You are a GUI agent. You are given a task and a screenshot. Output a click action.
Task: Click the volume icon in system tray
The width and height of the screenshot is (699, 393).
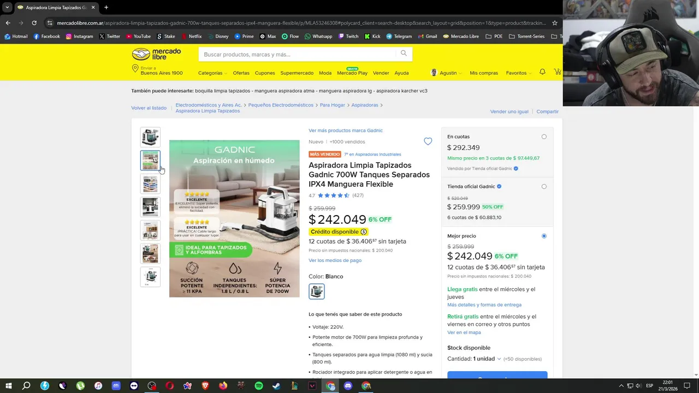pos(638,385)
